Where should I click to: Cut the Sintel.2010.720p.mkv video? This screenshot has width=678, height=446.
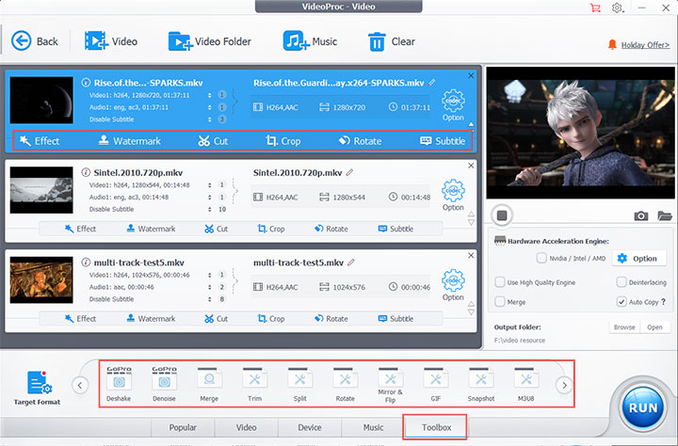tap(217, 229)
